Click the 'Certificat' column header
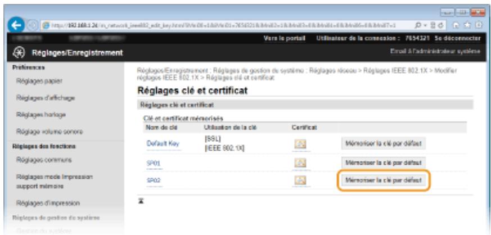The width and height of the screenshot is (491, 235). pyautogui.click(x=304, y=128)
